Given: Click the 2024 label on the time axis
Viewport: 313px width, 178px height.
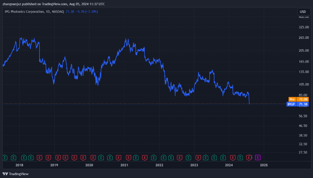Looking at the screenshot, I should (x=229, y=165).
